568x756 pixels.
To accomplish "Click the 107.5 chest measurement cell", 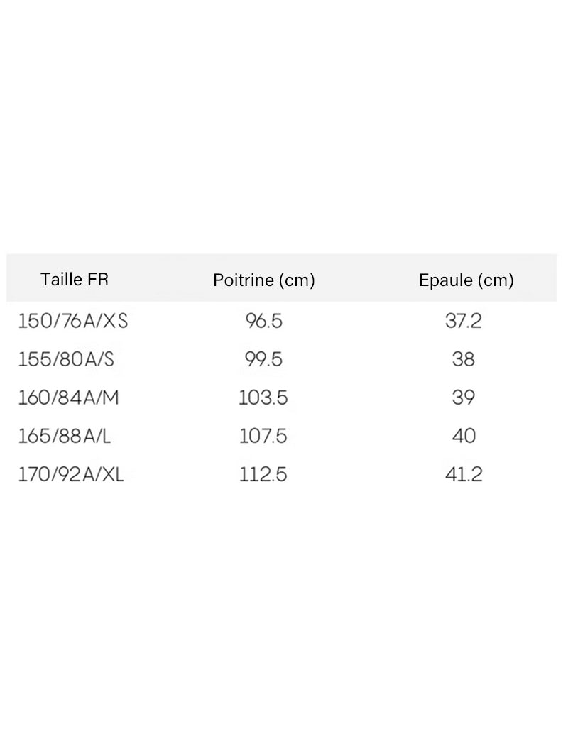I will point(263,436).
